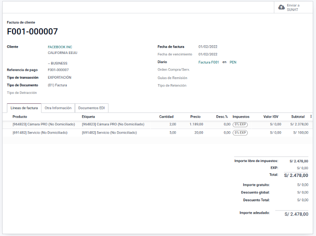Viewport: 316px width, 236px height.
Task: Click the 0% EXP tag on Servicio line
Action: pos(240,133)
